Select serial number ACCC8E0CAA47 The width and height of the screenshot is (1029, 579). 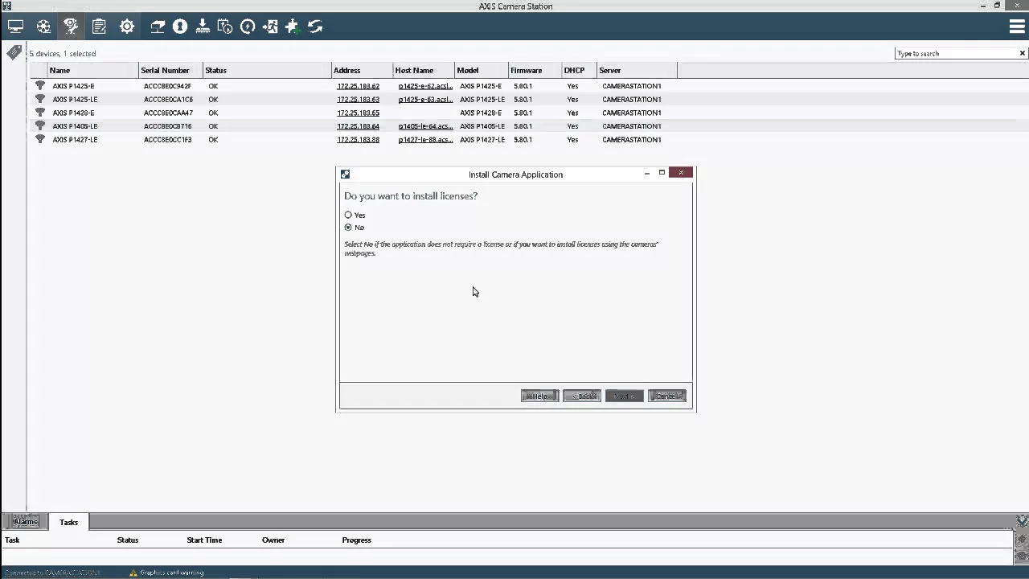168,113
